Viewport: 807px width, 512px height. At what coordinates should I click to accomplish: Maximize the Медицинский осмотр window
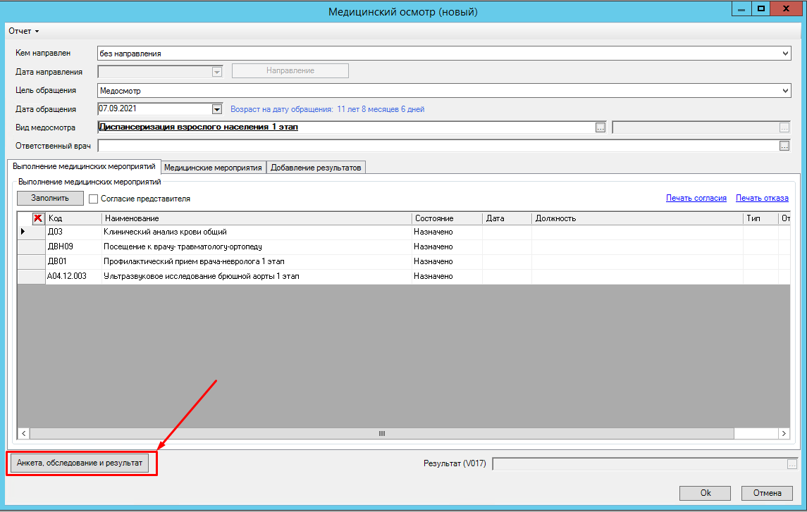760,8
